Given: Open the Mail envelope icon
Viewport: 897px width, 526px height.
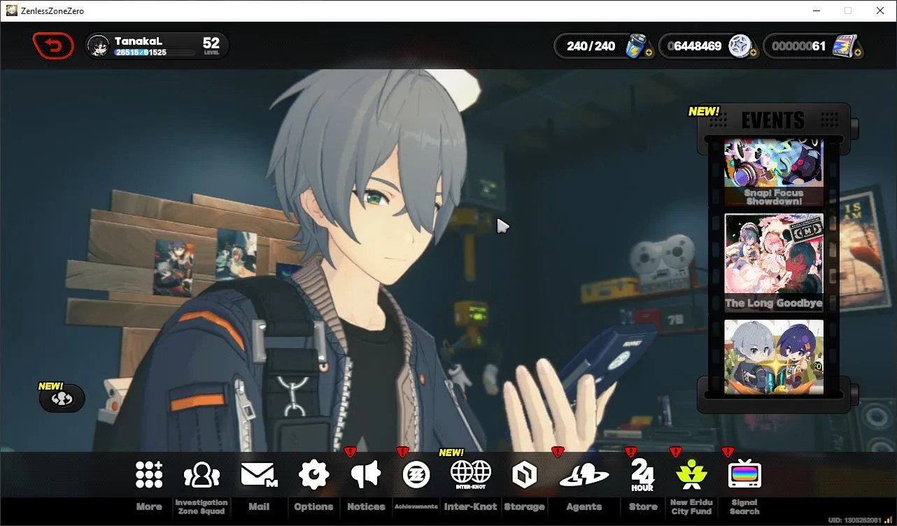Looking at the screenshot, I should (x=259, y=475).
